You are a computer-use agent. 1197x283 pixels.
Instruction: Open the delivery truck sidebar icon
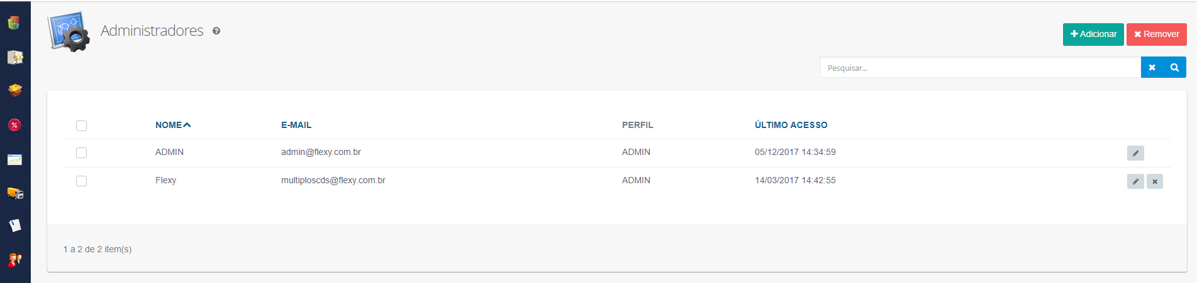15,193
